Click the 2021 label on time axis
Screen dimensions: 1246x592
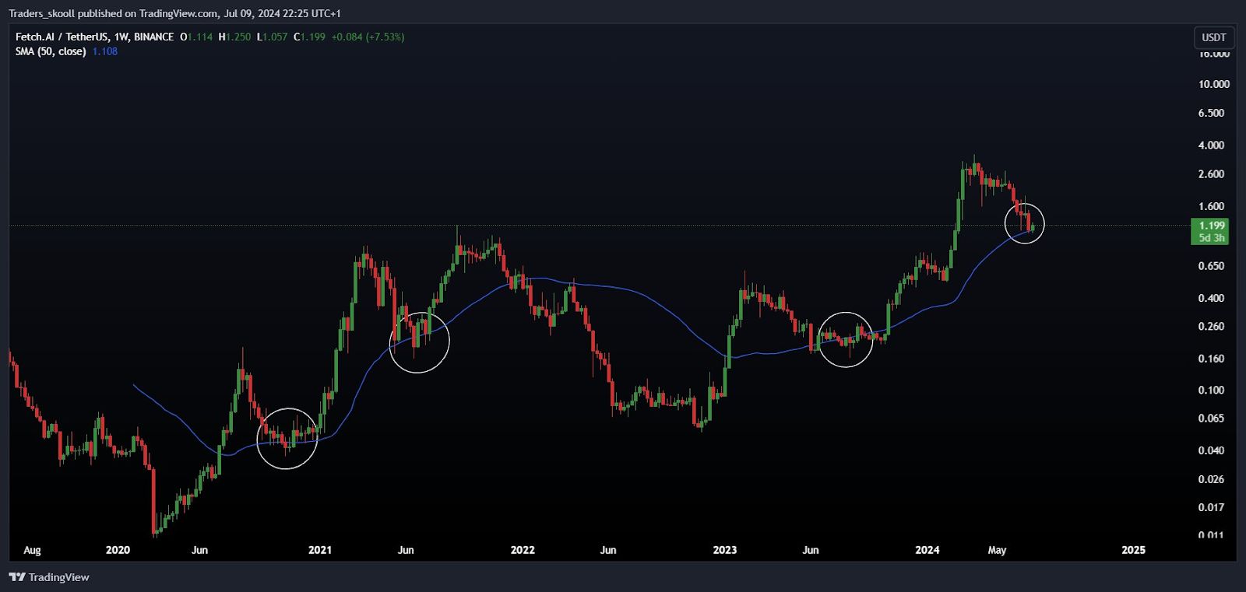pos(320,550)
